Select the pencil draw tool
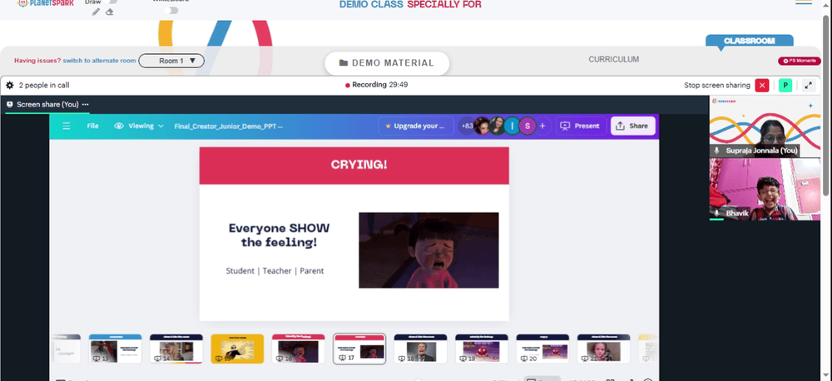 coord(96,12)
